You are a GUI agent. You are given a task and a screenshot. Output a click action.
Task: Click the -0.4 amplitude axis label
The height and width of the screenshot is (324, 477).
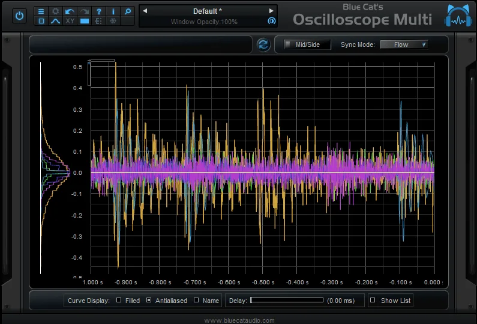coord(77,257)
